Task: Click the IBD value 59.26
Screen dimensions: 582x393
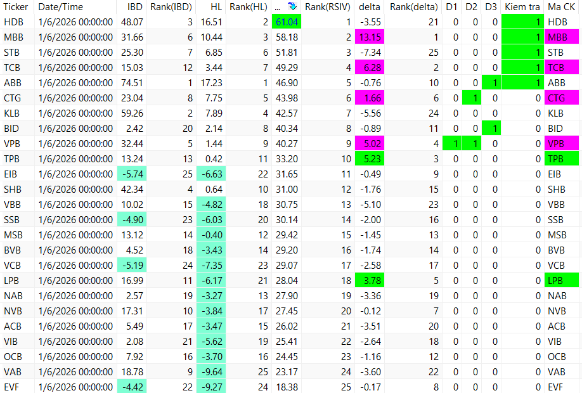Action: (x=132, y=113)
